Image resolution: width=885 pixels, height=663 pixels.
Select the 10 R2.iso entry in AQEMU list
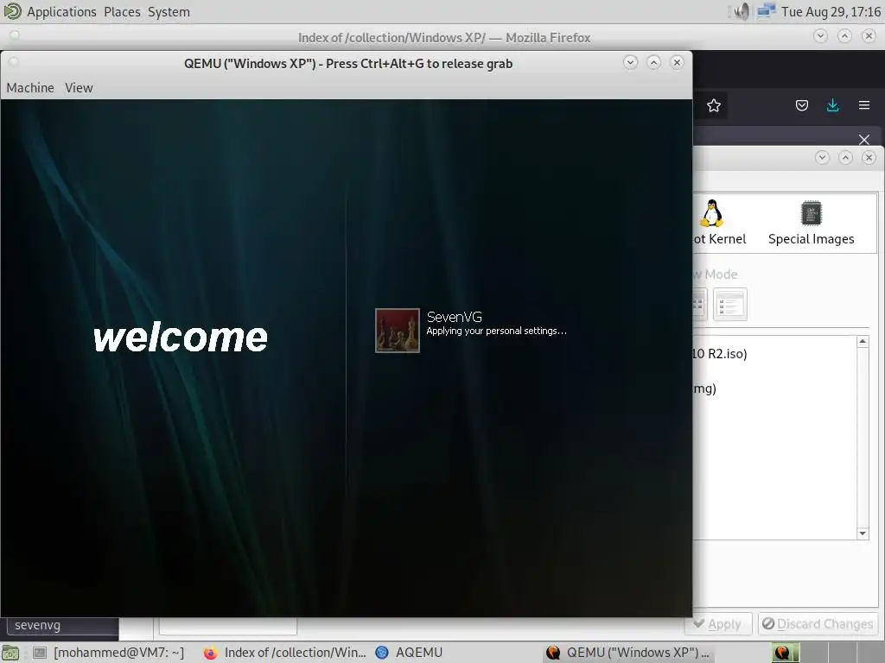[x=719, y=353]
